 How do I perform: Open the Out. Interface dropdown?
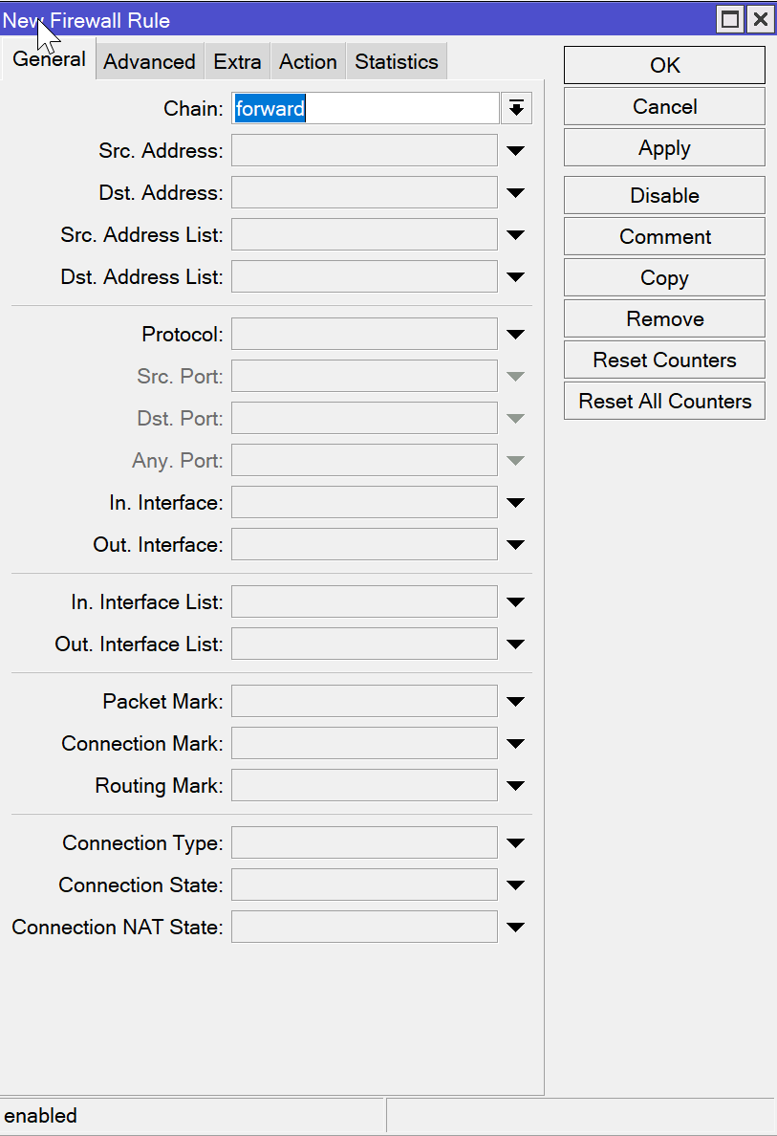pyautogui.click(x=516, y=544)
